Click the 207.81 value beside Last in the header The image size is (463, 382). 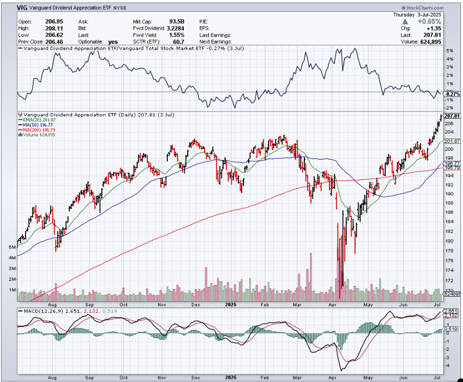(432, 35)
